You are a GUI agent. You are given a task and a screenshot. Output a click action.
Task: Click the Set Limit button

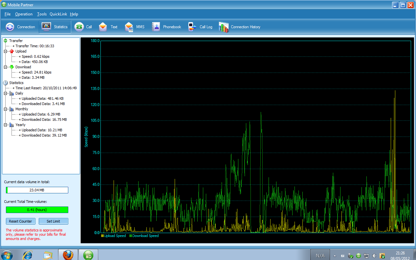click(53, 221)
